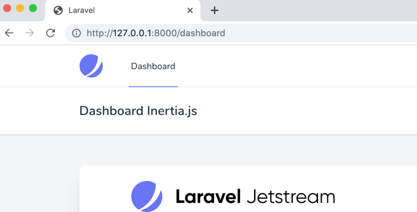Reload the dashboard page

click(x=50, y=33)
